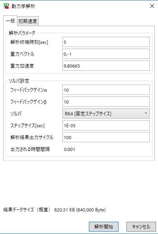158x234 pixels.
Task: Click the 動力学解析 window title text
Action: coord(23,6)
